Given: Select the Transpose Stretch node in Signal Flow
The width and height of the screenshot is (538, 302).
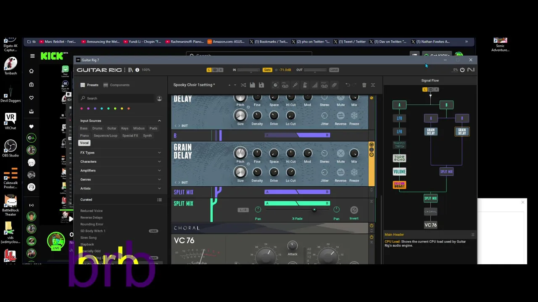Looking at the screenshot, I should pos(399,145).
